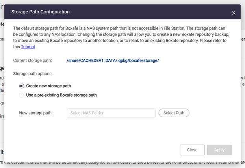
Task: Click the Apply button
Action: pos(219,150)
